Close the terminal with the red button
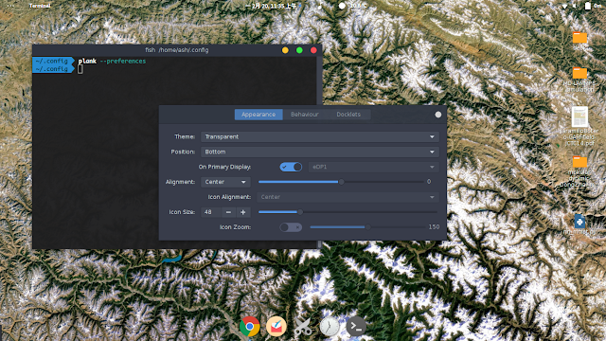 coord(313,50)
